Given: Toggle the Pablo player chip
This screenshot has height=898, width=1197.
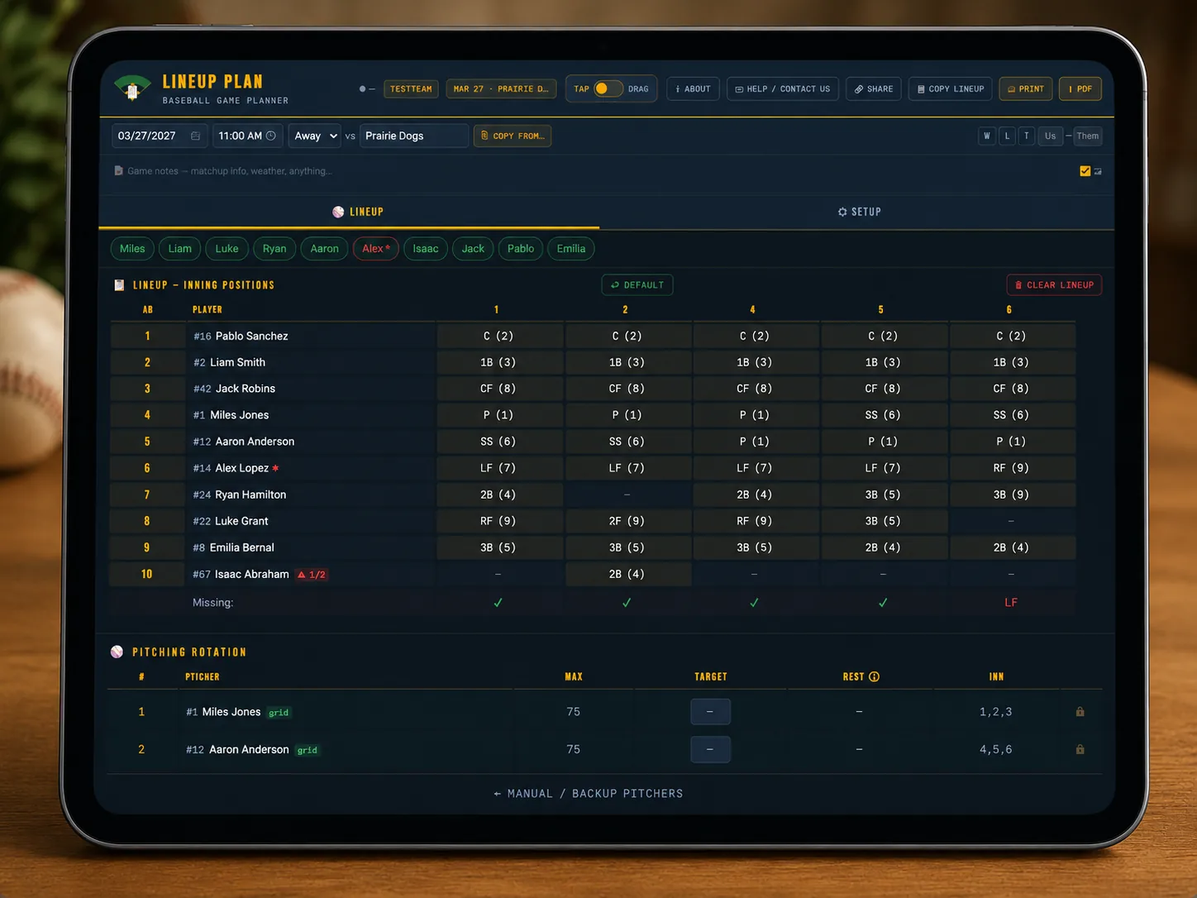Looking at the screenshot, I should pyautogui.click(x=521, y=248).
